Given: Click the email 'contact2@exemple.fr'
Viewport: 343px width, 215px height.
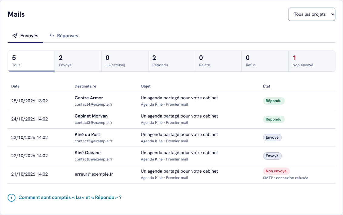Looking at the screenshot, I should point(93,141).
